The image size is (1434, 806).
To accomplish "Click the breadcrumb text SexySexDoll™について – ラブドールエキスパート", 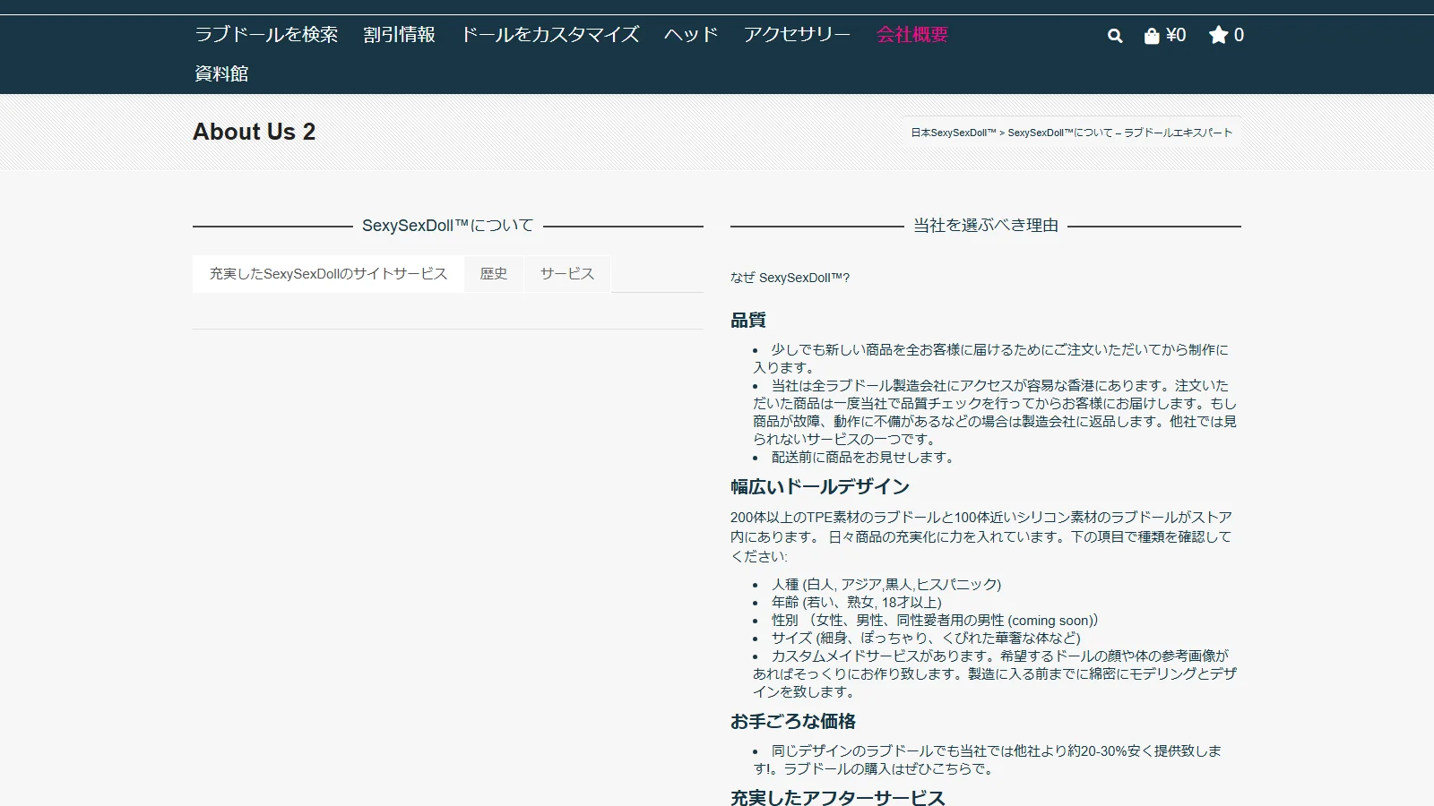I will coord(1120,133).
